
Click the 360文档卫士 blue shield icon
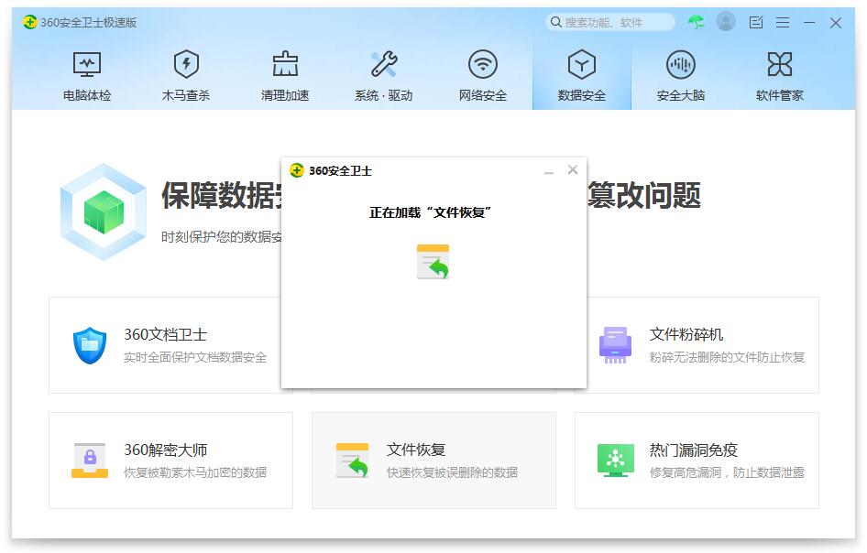click(90, 345)
